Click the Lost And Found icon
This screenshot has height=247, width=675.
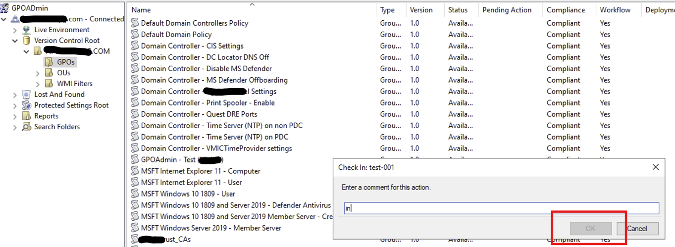pyautogui.click(x=26, y=95)
